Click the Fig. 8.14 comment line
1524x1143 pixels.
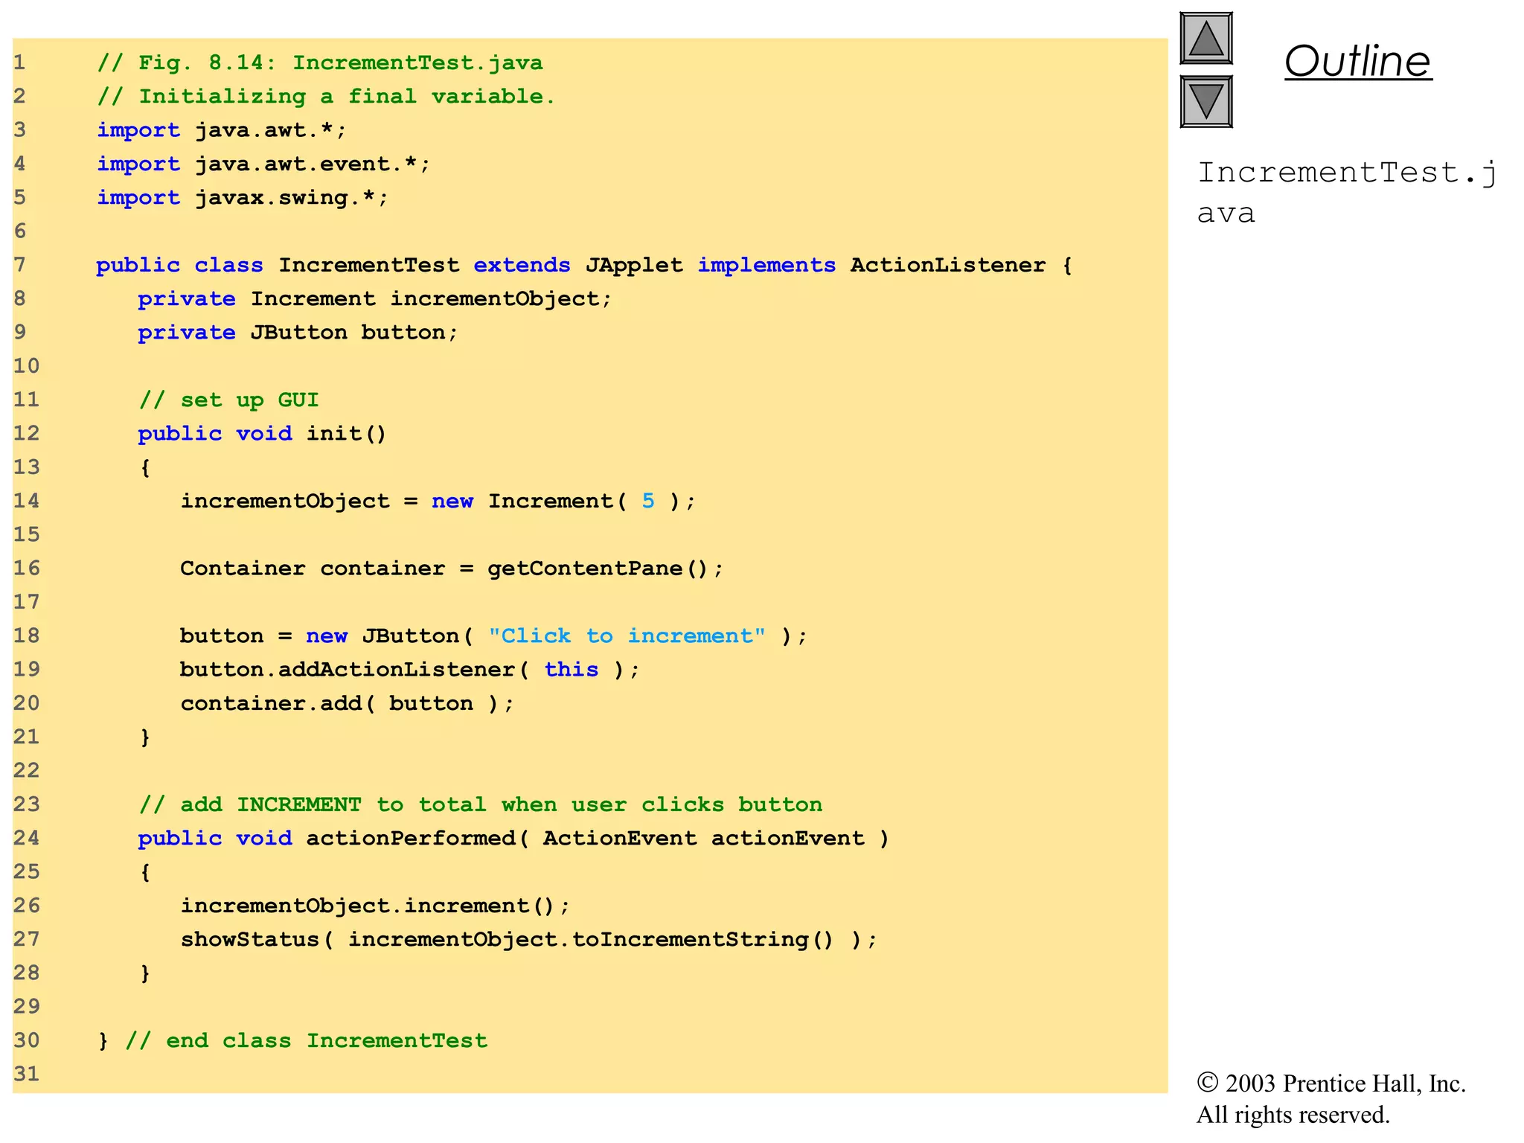(320, 63)
